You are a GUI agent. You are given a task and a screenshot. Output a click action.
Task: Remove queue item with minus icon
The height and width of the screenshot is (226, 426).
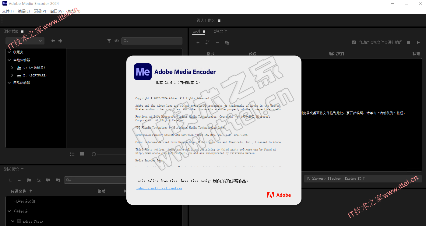coord(217,43)
